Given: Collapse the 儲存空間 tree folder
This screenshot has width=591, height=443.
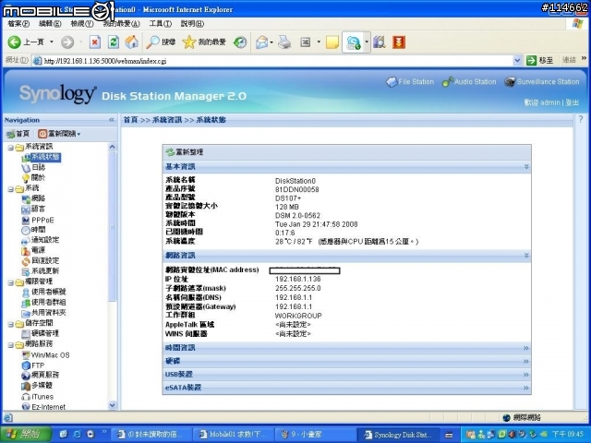Looking at the screenshot, I should point(10,324).
